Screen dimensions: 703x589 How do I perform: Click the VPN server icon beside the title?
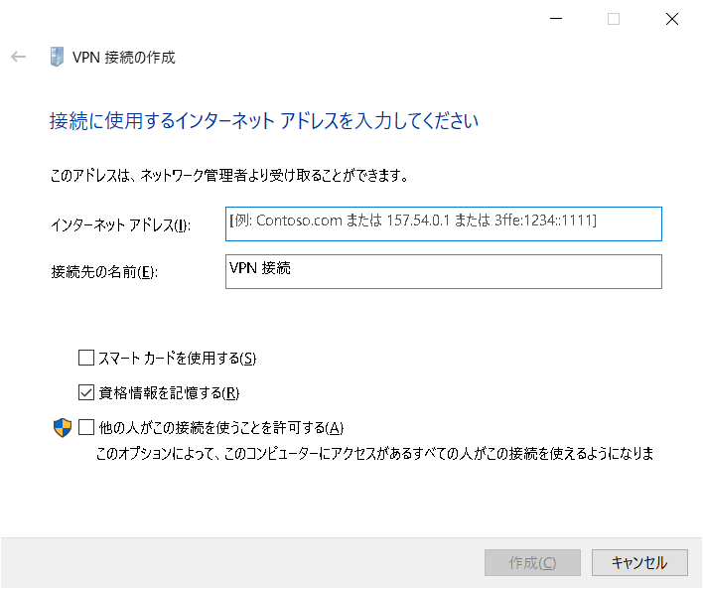pyautogui.click(x=57, y=57)
